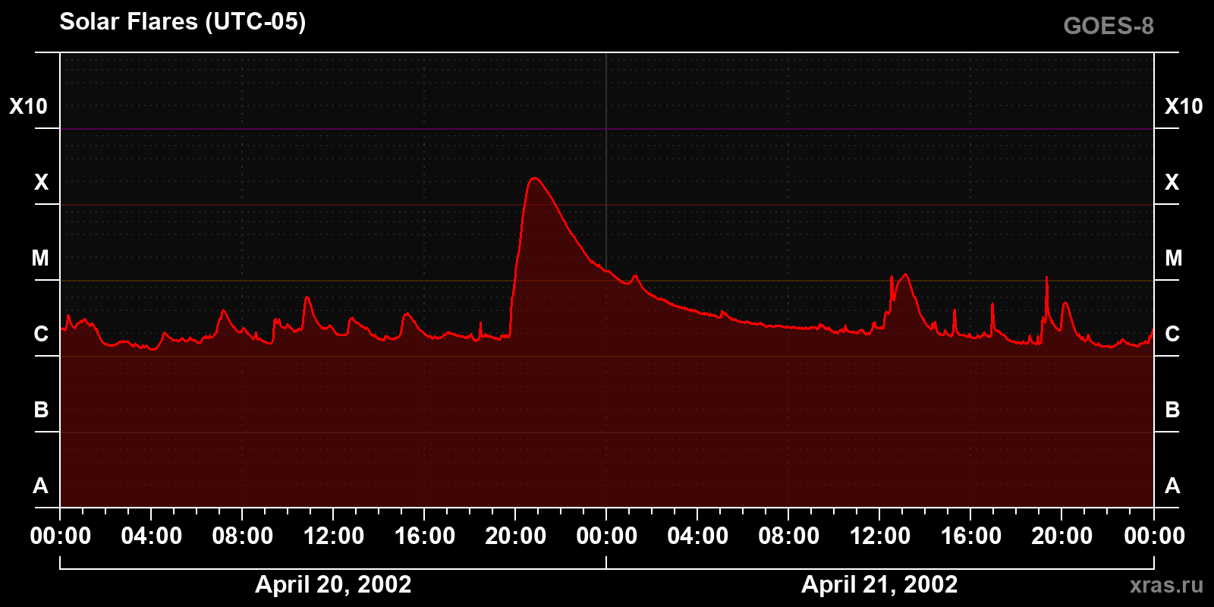Image resolution: width=1214 pixels, height=607 pixels.
Task: Click the 08:00 time label for April 21
Action: coord(789,536)
